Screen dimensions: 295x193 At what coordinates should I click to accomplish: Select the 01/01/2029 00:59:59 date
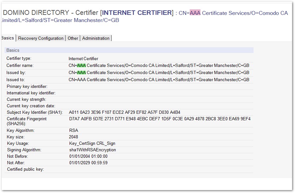(x=88, y=163)
